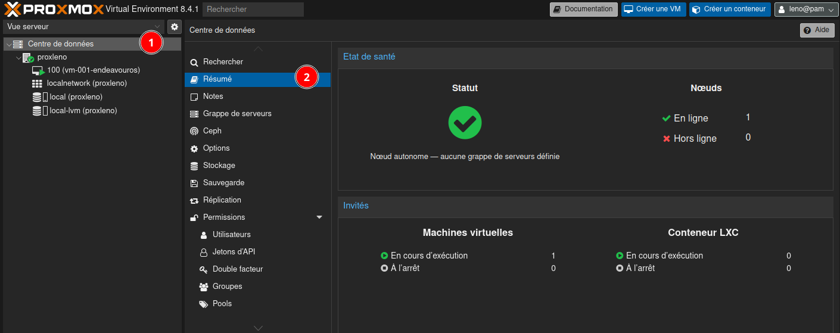Viewport: 840px width, 333px height.
Task: Collapse the Permissions submenu arrow
Action: point(319,217)
